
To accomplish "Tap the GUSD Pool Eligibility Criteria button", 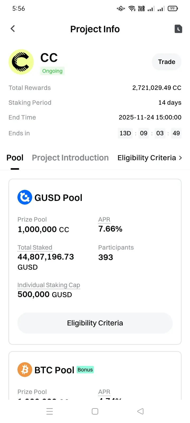I will pyautogui.click(x=95, y=323).
